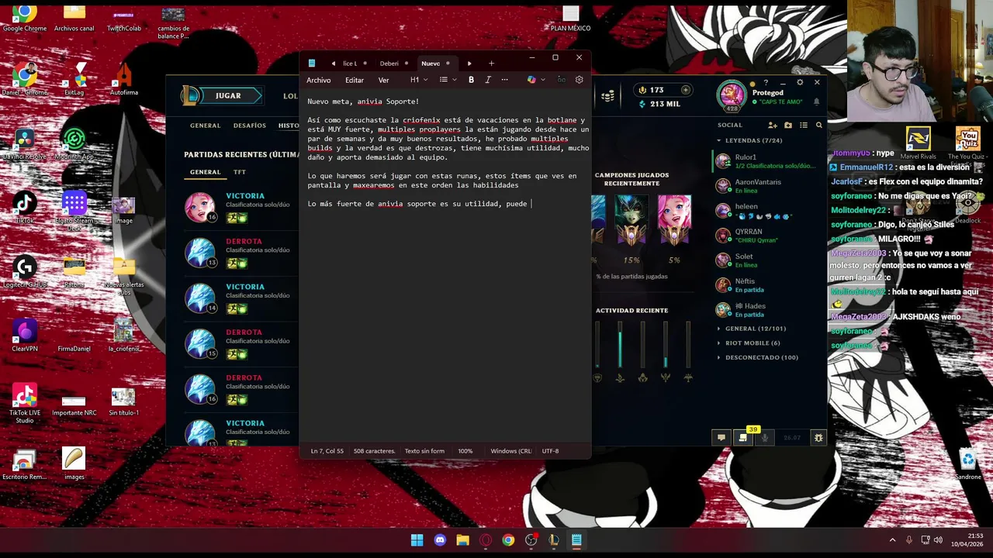993x558 pixels.
Task: Expand the DESCONECTADO friends group
Action: tap(757, 357)
